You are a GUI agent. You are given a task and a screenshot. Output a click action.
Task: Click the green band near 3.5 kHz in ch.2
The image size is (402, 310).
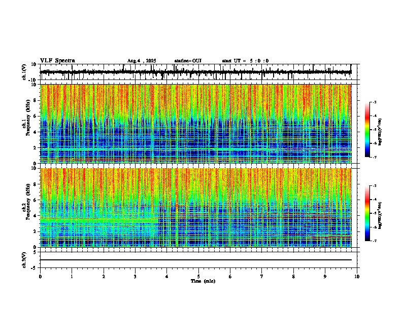[x=99, y=220]
